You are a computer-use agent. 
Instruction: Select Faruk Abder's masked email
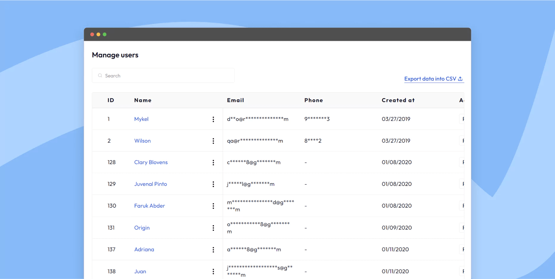click(261, 206)
